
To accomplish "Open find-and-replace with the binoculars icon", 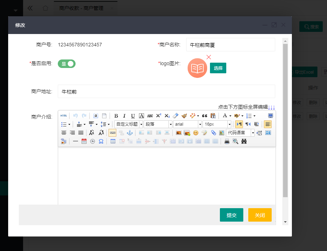I will (x=244, y=141).
